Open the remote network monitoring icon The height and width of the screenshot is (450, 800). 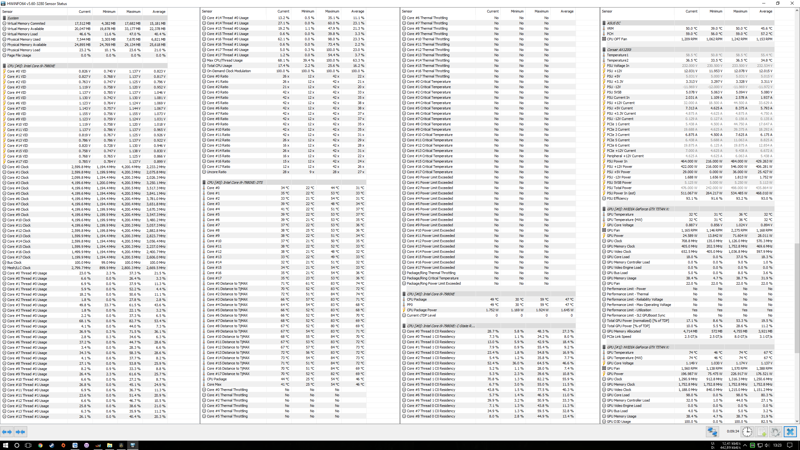click(x=712, y=432)
